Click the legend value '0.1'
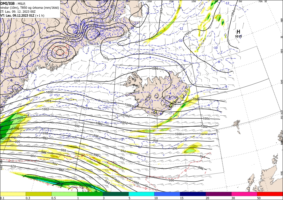The width and height of the screenshot is (283, 200). 2,198
